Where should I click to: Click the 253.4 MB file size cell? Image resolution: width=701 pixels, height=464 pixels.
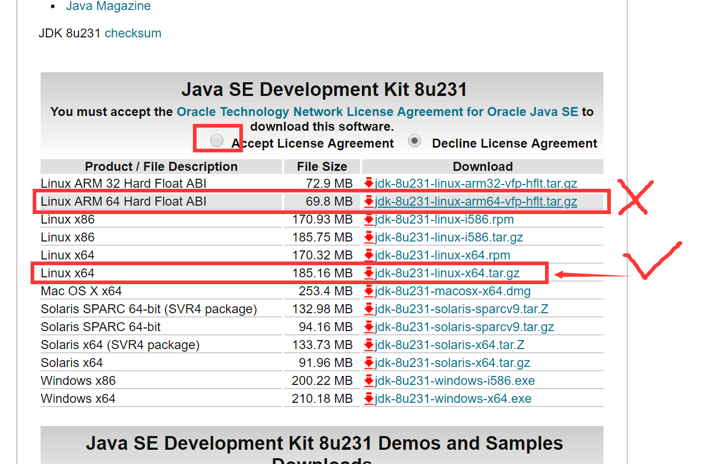[322, 291]
